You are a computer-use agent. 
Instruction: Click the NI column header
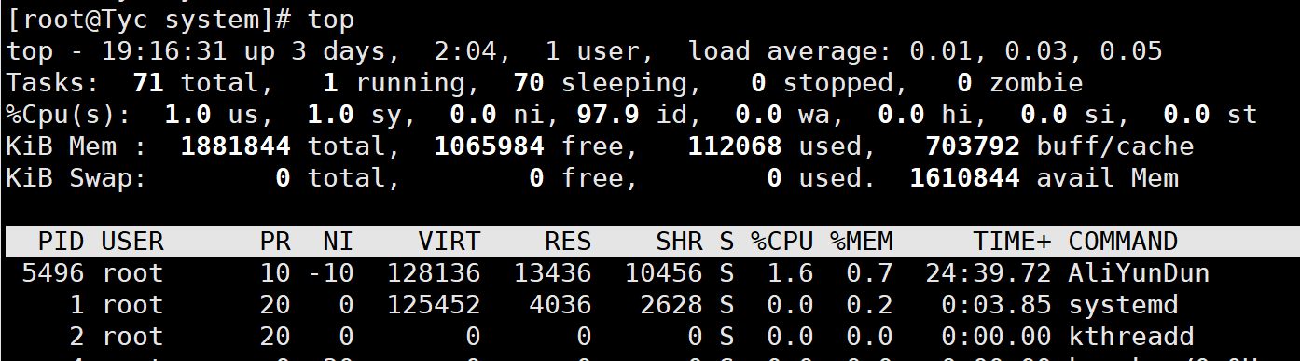[x=339, y=242]
